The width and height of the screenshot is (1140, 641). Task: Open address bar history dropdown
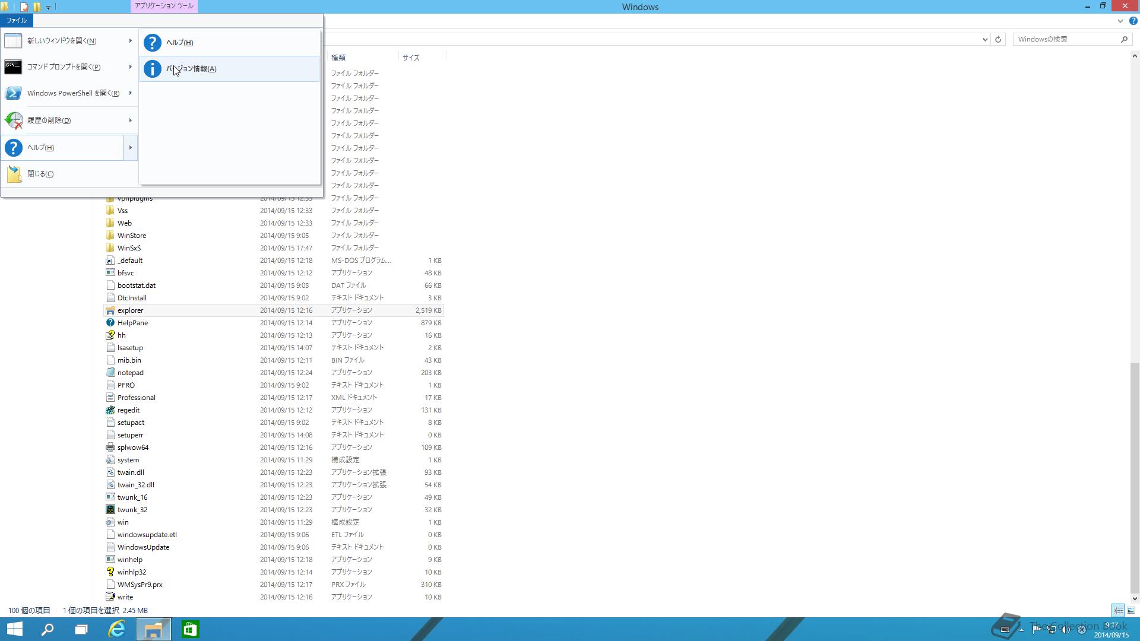point(985,39)
